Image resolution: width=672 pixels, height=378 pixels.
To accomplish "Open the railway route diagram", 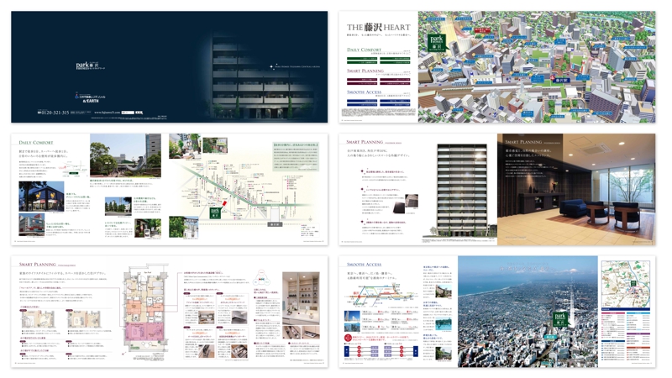I will (x=381, y=297).
